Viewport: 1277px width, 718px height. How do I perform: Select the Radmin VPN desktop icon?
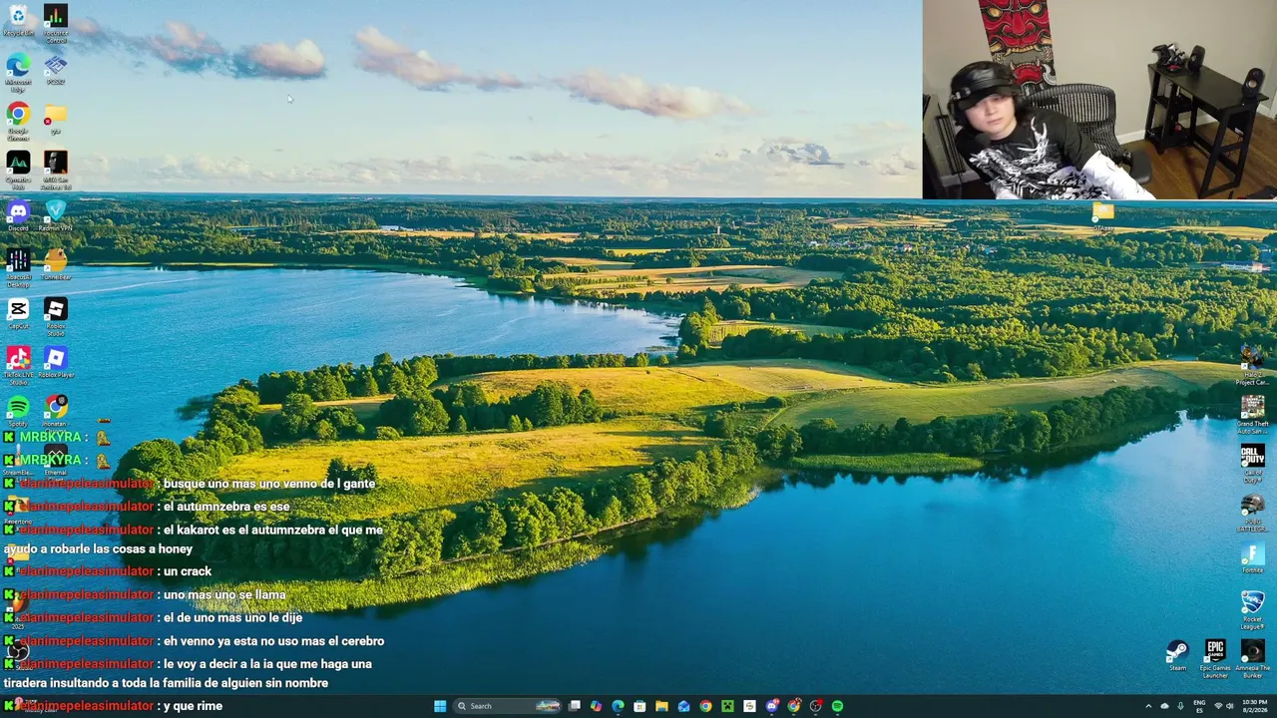click(x=56, y=215)
